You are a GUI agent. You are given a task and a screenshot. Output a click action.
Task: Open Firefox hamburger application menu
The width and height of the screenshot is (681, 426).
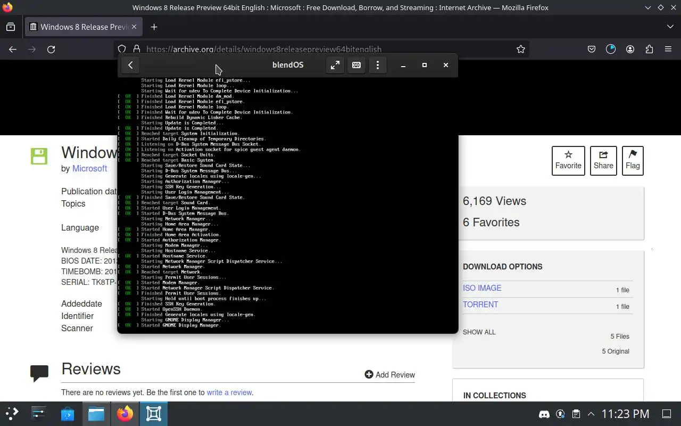pyautogui.click(x=668, y=49)
